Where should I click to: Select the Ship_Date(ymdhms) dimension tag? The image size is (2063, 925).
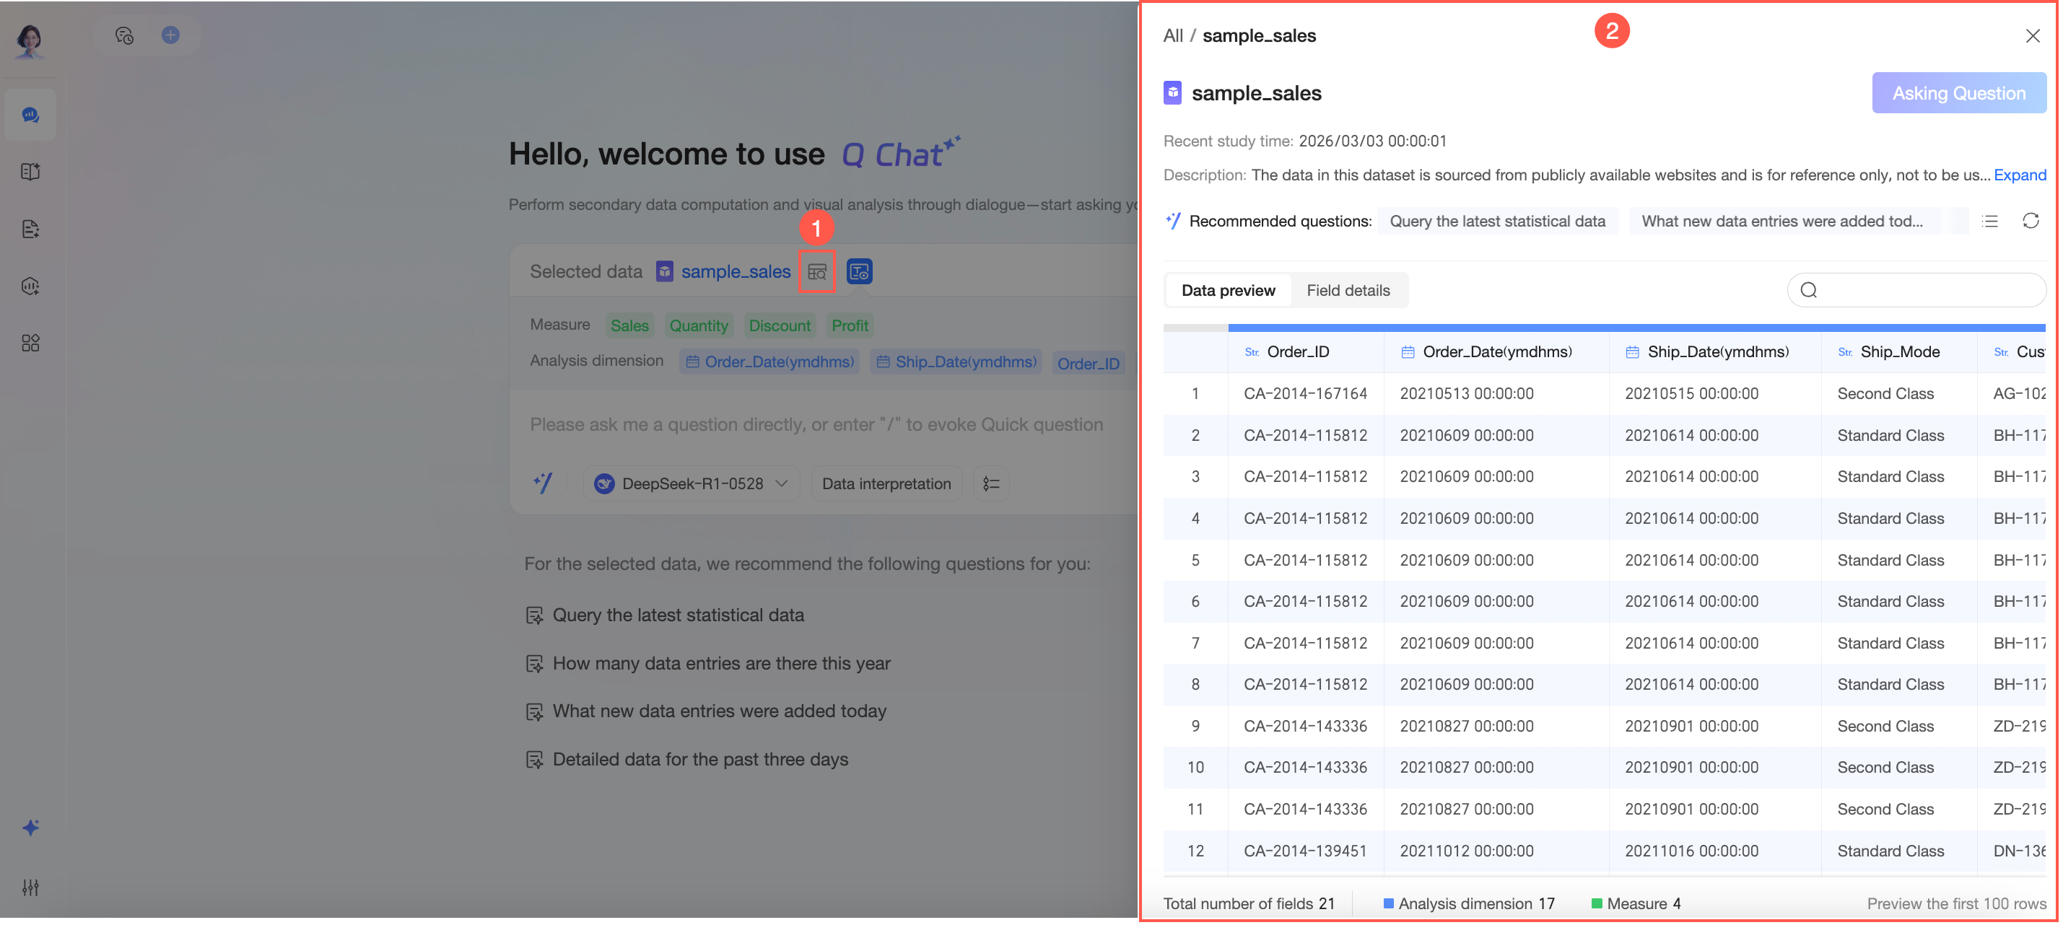pyautogui.click(x=956, y=361)
